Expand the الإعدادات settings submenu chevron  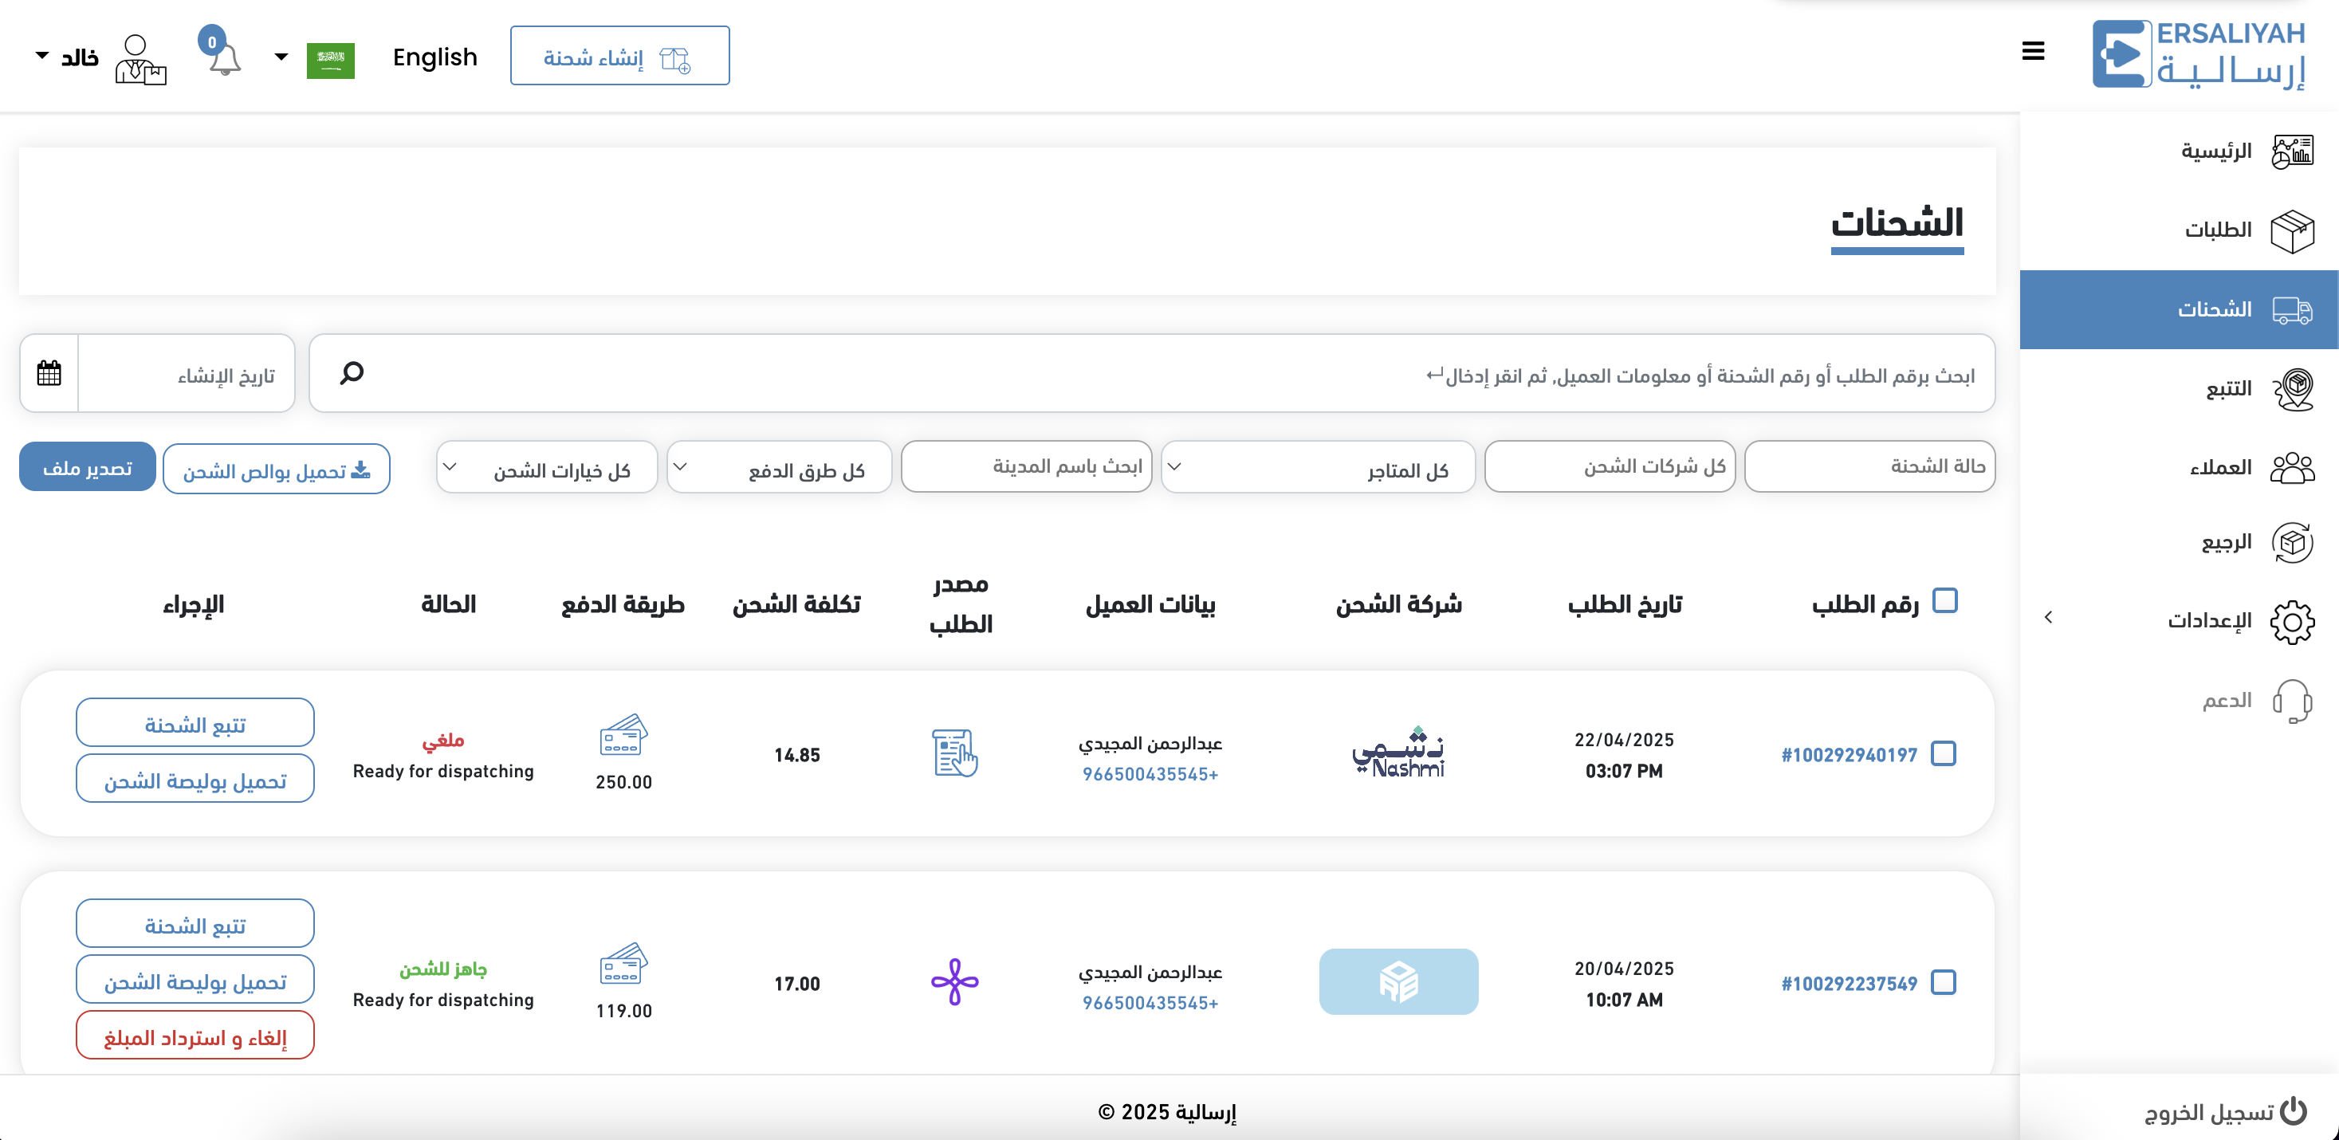click(2049, 618)
